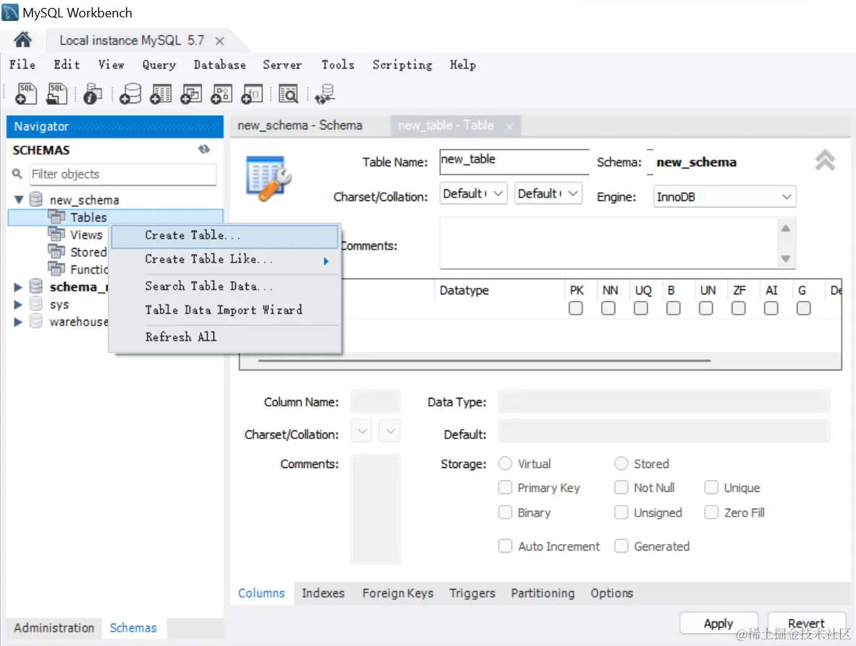The image size is (856, 646).
Task: Select the new_schema database icon
Action: (36, 199)
